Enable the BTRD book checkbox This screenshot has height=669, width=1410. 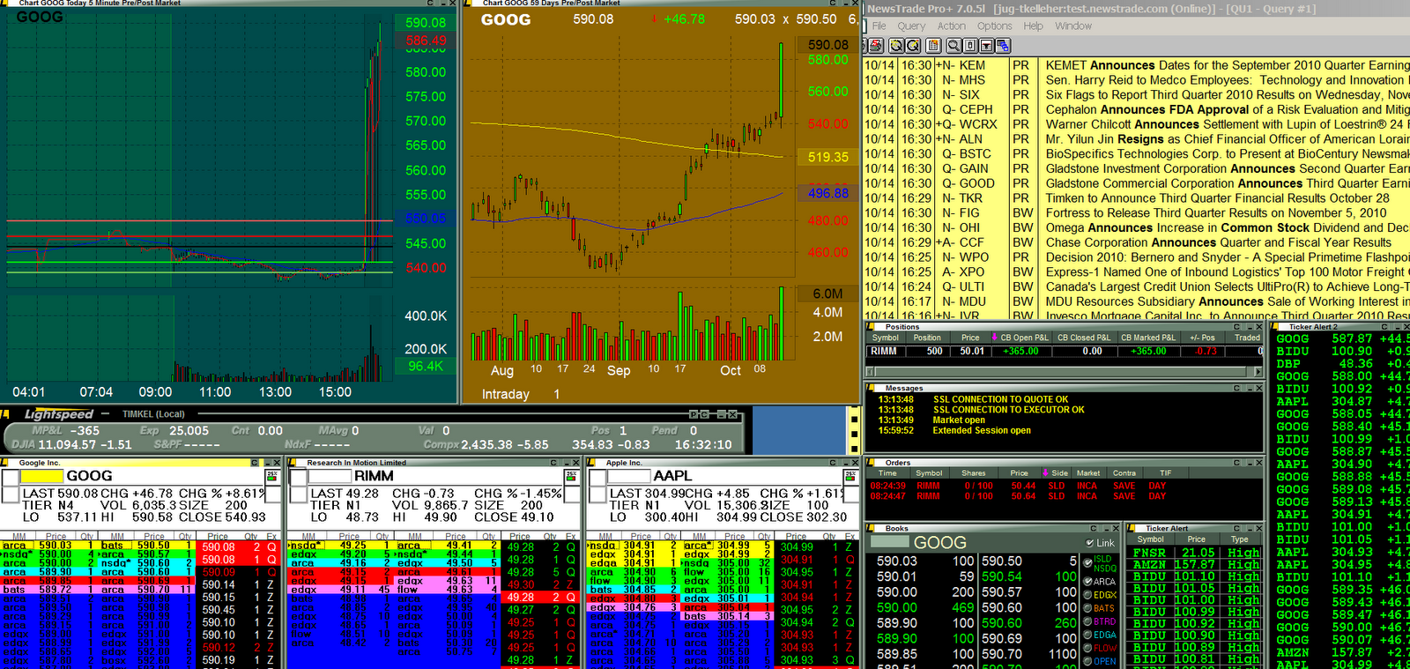(x=1088, y=621)
